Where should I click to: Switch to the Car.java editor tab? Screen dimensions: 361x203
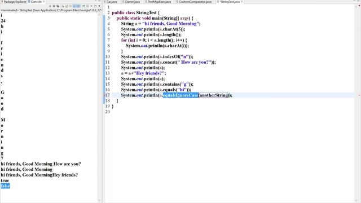(112, 2)
